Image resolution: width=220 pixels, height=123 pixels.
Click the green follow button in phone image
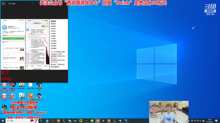13,38
